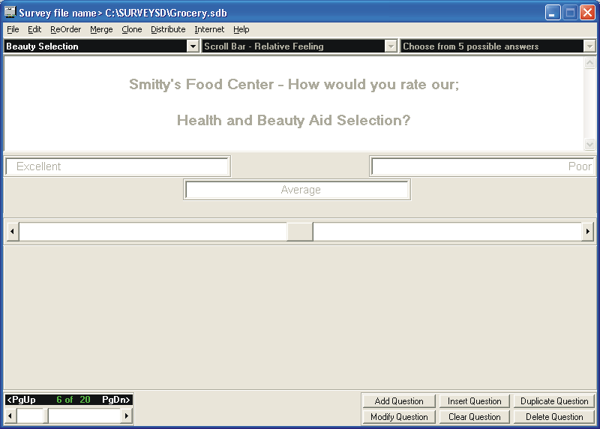The height and width of the screenshot is (429, 600).
Task: Go to previous question with <PgUp
Action: pyautogui.click(x=22, y=400)
